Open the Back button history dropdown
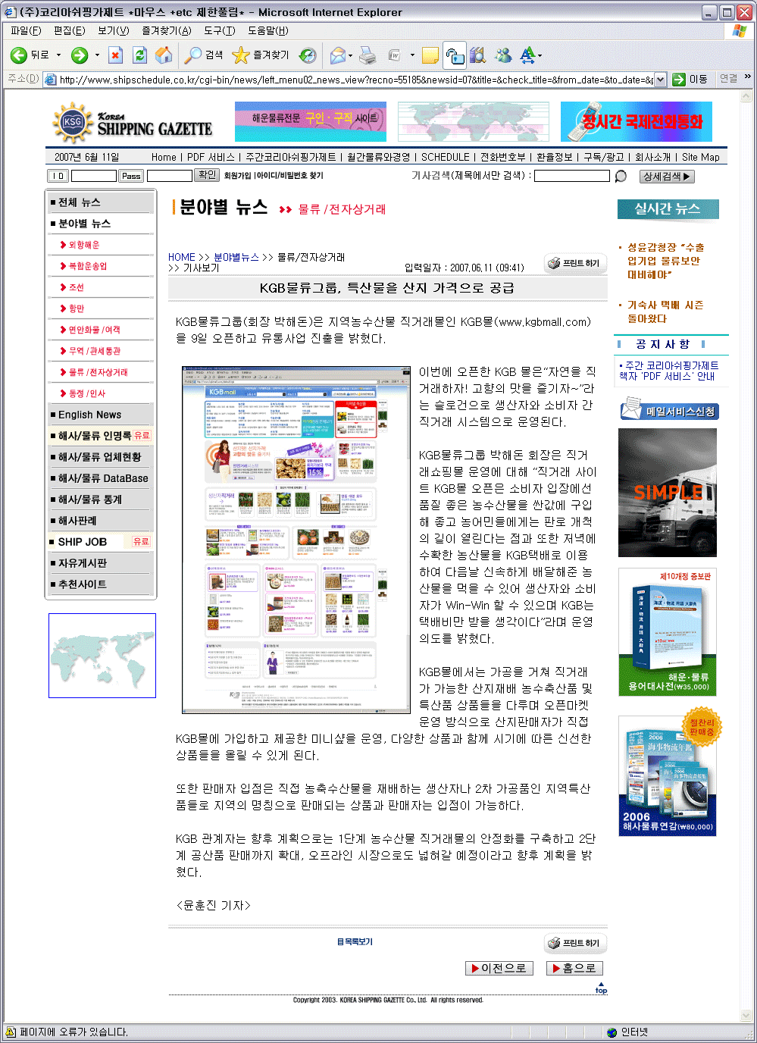Screen dimensions: 757x1043 tap(58, 55)
